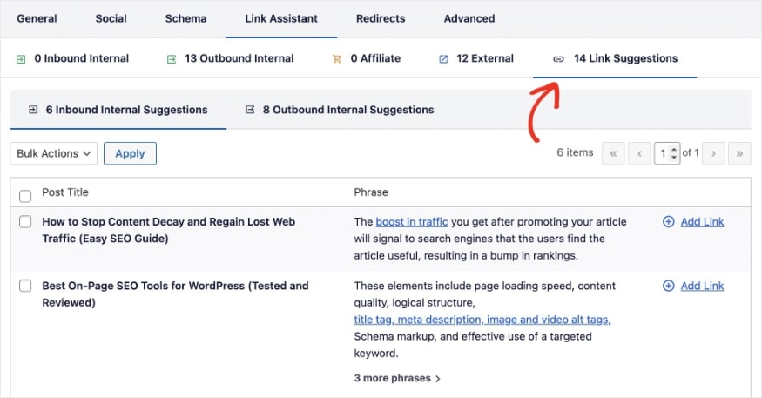The height and width of the screenshot is (398, 762).
Task: Expand '3 more phrases'
Action: coord(396,378)
